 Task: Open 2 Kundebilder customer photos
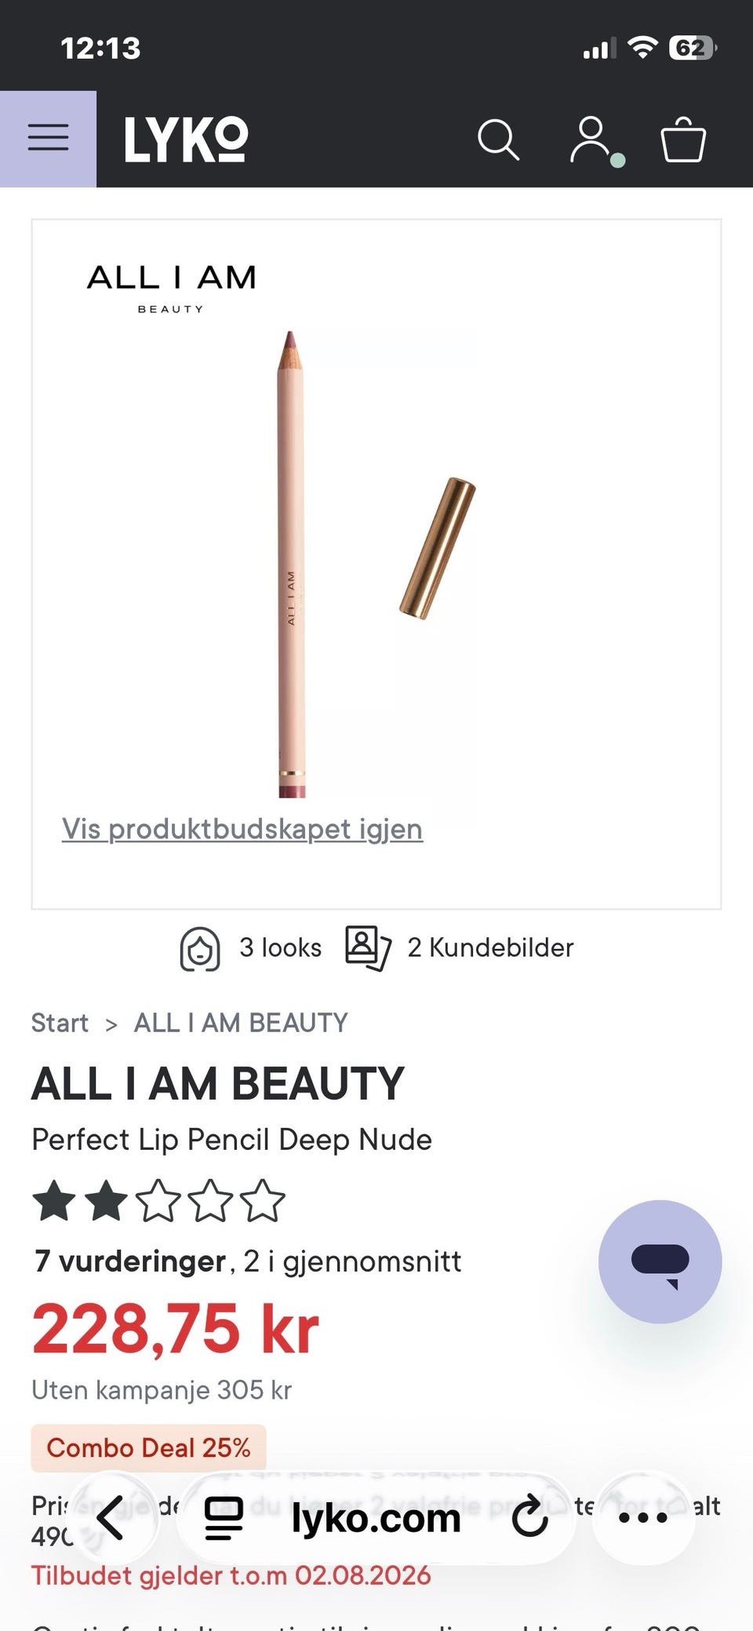click(x=460, y=948)
